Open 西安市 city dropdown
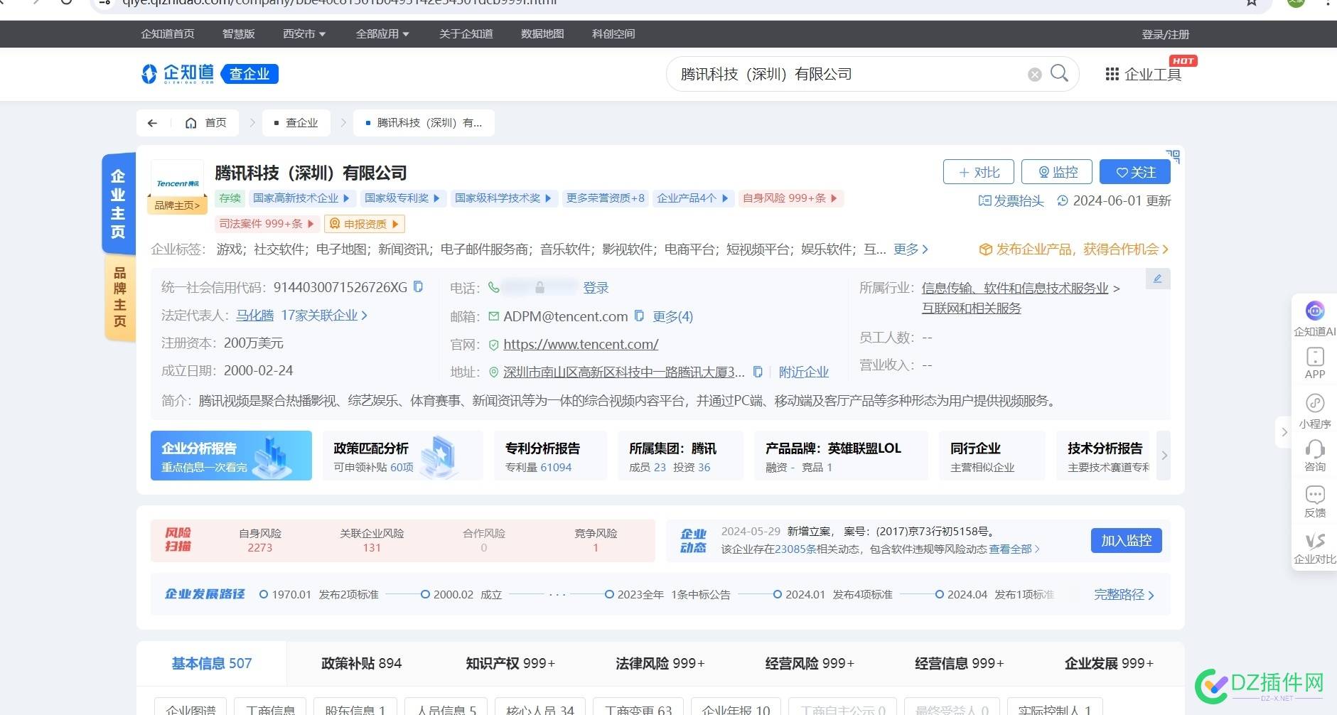 [x=304, y=34]
